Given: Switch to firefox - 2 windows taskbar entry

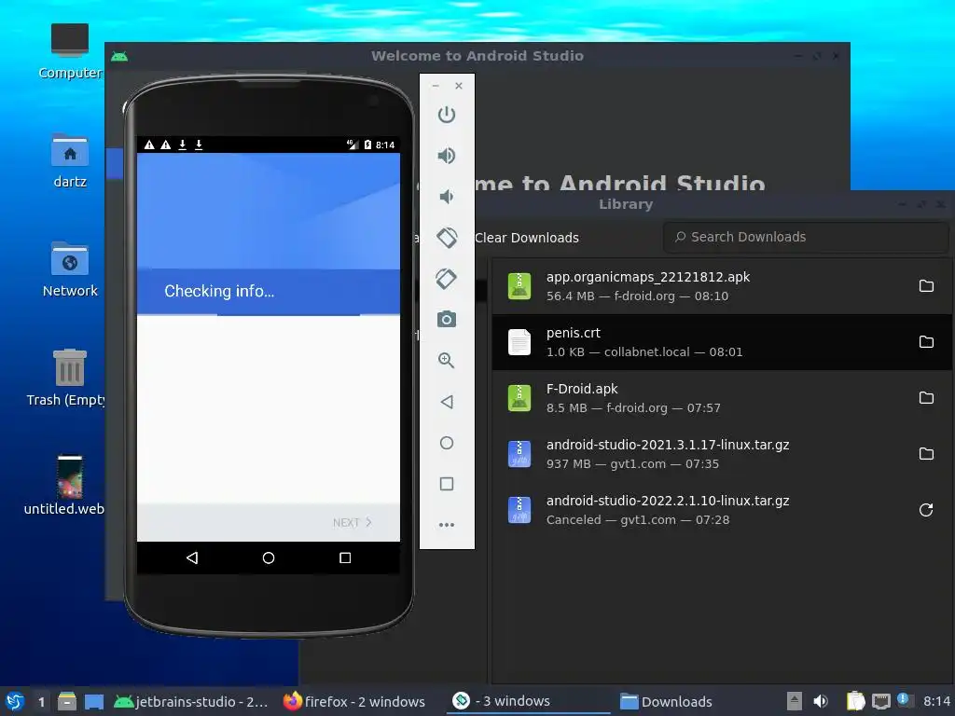Looking at the screenshot, I should point(354,701).
